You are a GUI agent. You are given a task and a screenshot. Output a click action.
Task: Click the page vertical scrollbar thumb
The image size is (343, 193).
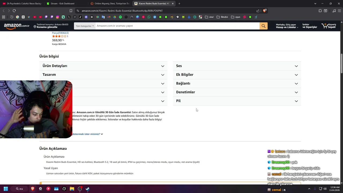click(x=342, y=63)
